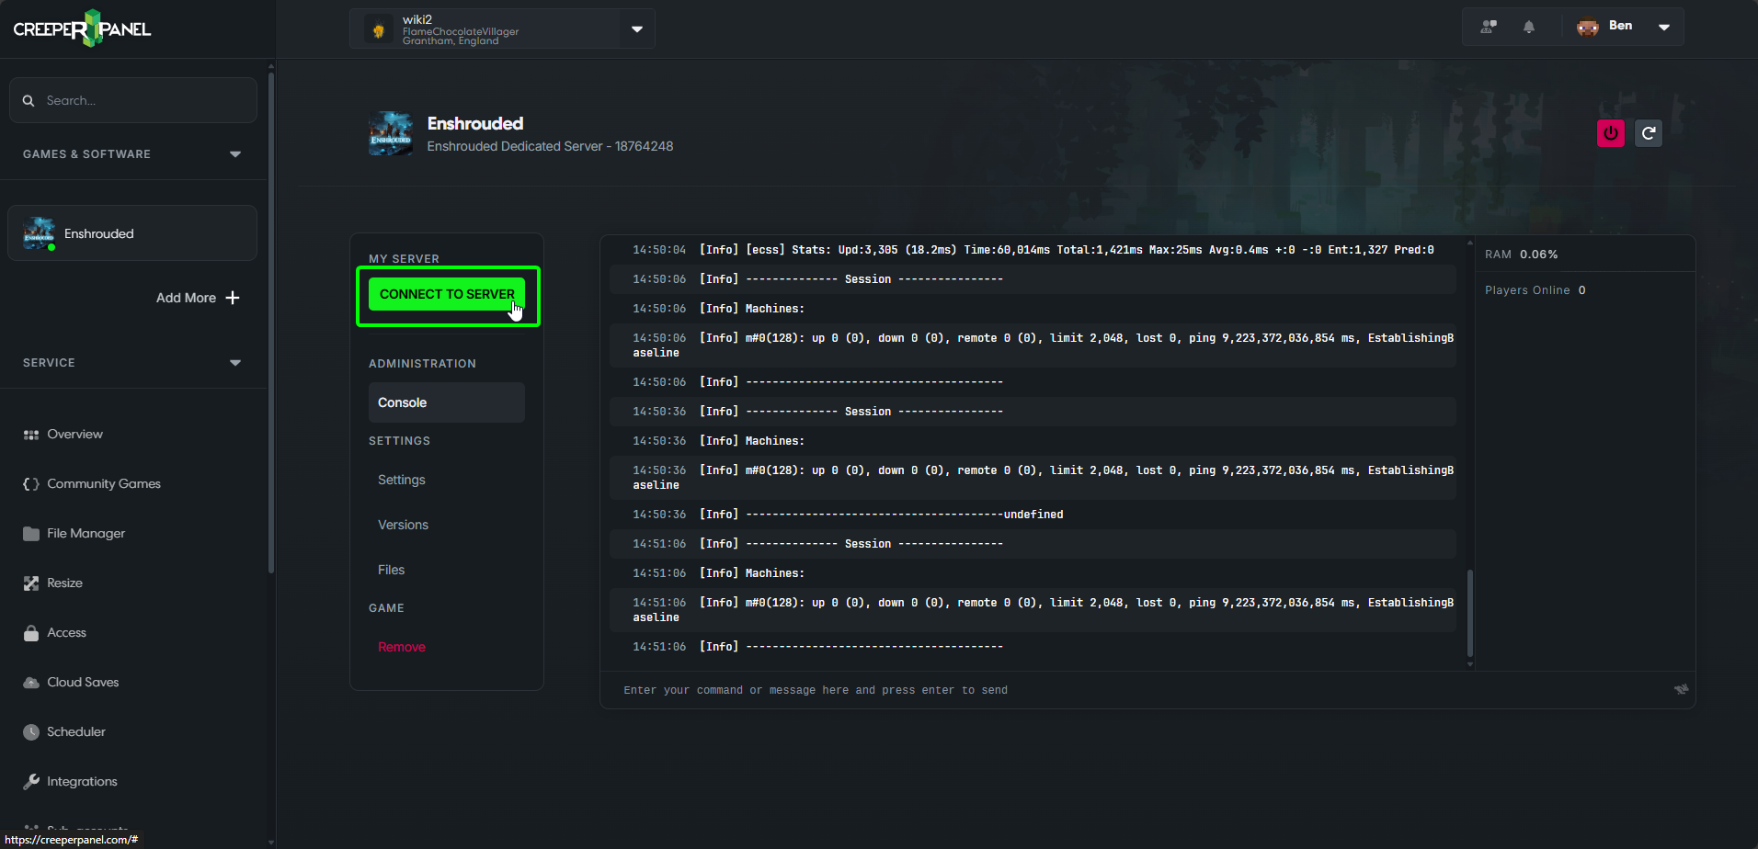Click the Players Online 0 readout
The height and width of the screenshot is (849, 1758).
1535,290
